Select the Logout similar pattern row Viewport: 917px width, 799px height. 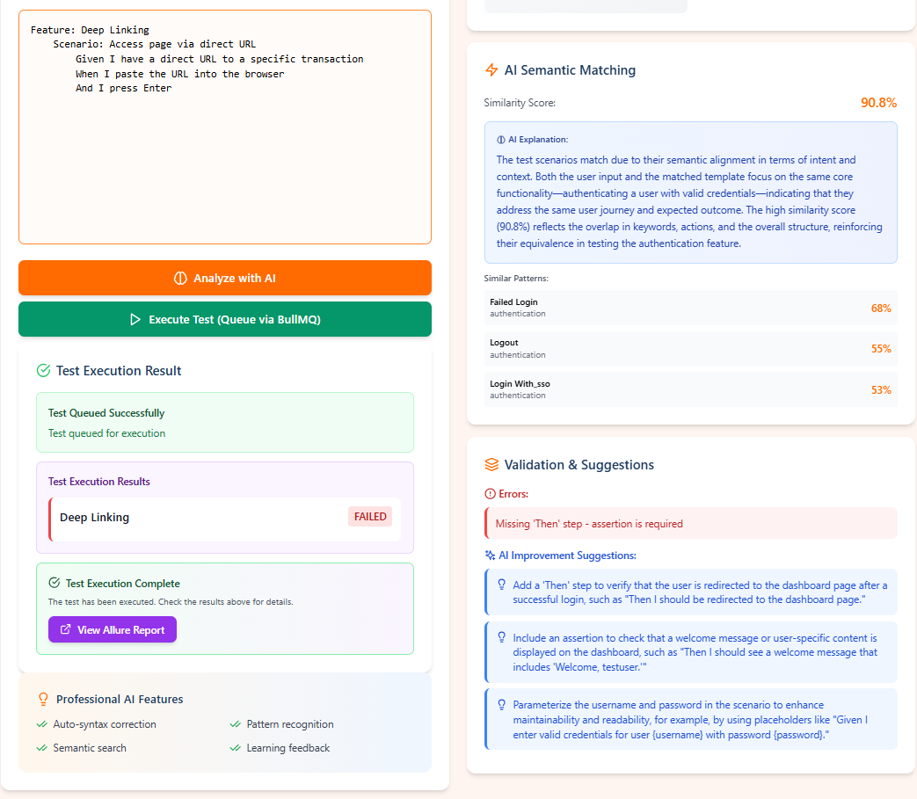690,348
